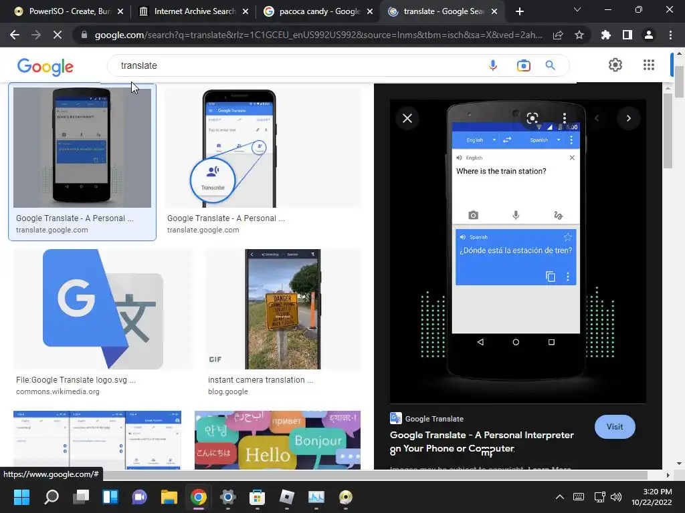The image size is (685, 513).
Task: Open preview panel three-dot options
Action: coord(565,118)
